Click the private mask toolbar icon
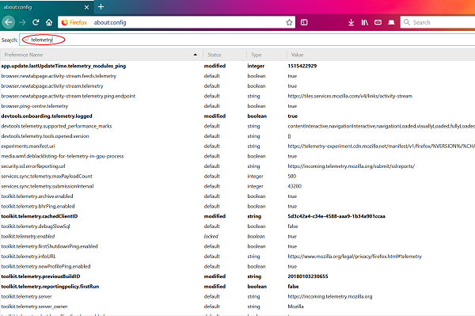This screenshot has height=316, width=475. (x=391, y=22)
